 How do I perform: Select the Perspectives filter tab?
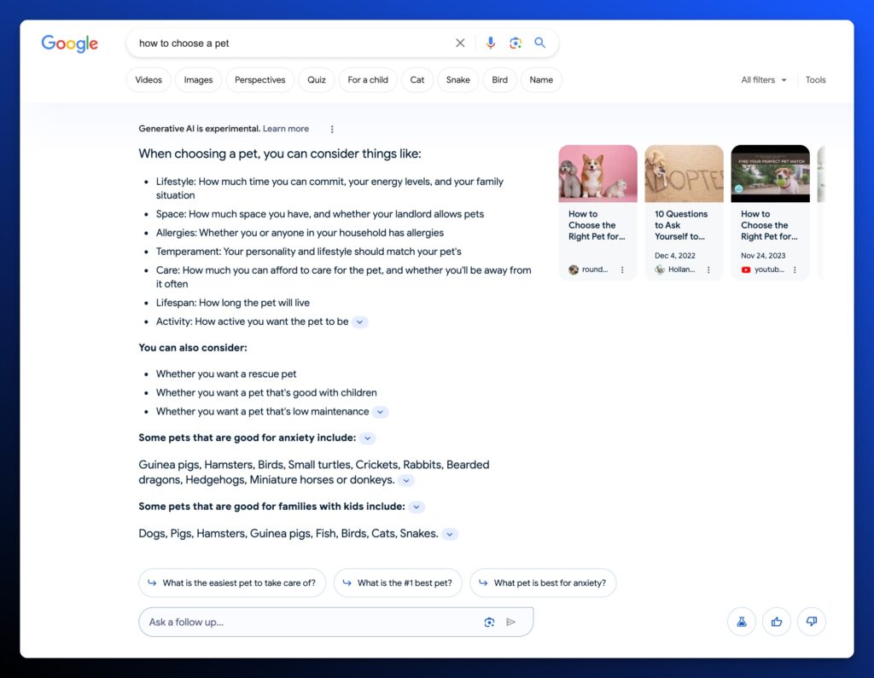(x=259, y=80)
